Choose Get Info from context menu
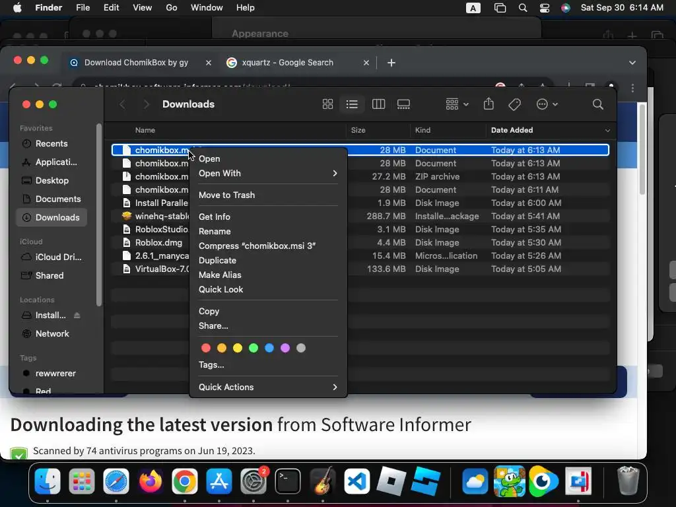Viewport: 676px width, 507px height. coord(268,217)
